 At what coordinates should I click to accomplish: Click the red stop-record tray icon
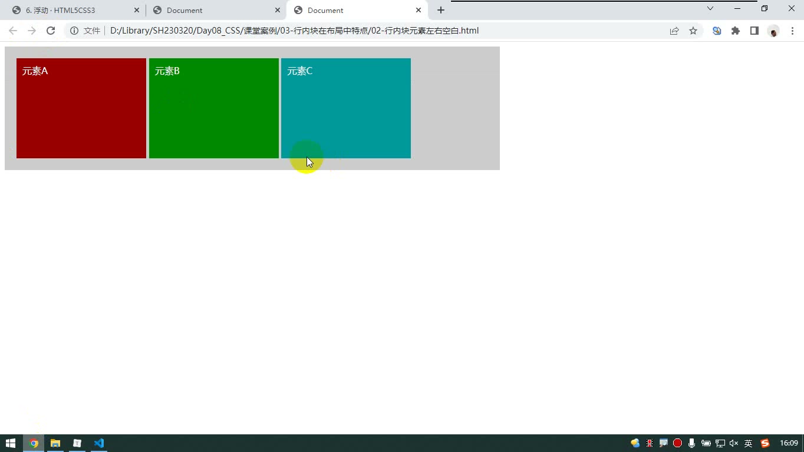click(x=677, y=443)
